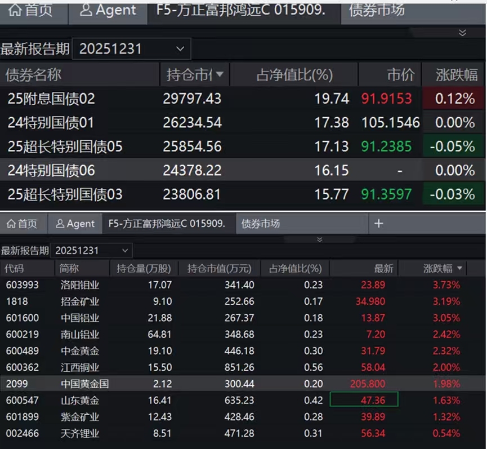Click the 64.81 holding quantity
487x449 pixels.
coord(160,334)
